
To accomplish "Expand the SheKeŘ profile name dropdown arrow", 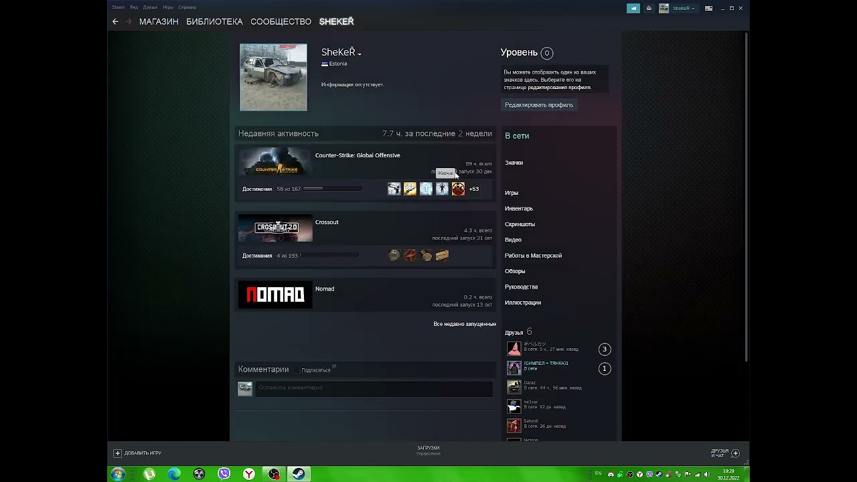I will [x=360, y=54].
